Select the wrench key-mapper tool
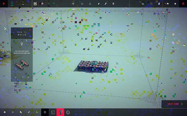Screen dimensions: 187x116 (106, 4)
